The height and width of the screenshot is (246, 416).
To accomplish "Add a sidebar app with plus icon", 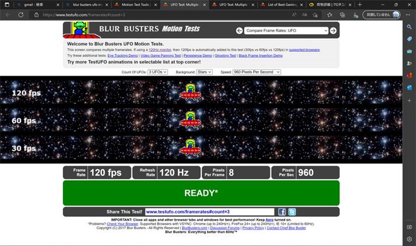I will pyautogui.click(x=410, y=101).
